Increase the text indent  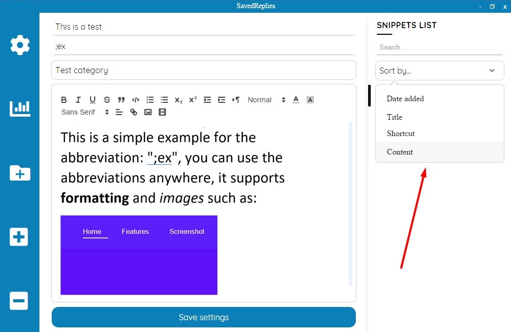[222, 100]
